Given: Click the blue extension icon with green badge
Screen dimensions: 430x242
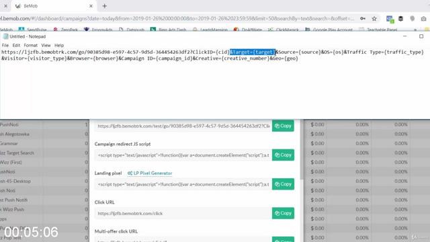Looking at the screenshot, I should [x=390, y=19].
